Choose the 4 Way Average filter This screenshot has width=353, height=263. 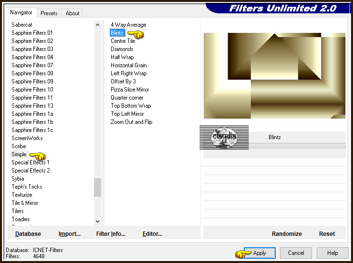(128, 25)
